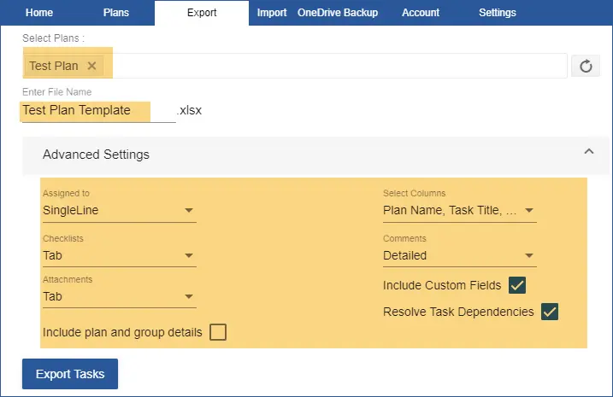Image resolution: width=613 pixels, height=397 pixels.
Task: Select the OneDrive Backup tab
Action: point(338,13)
